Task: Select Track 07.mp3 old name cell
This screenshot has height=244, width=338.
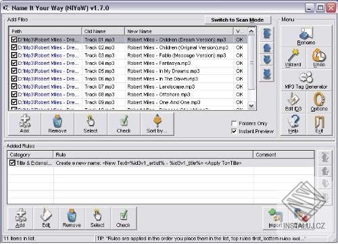Action: coord(99,87)
